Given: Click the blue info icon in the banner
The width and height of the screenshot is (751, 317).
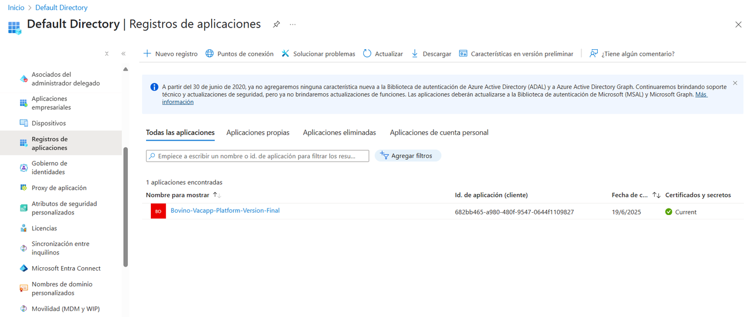Looking at the screenshot, I should 154,87.
